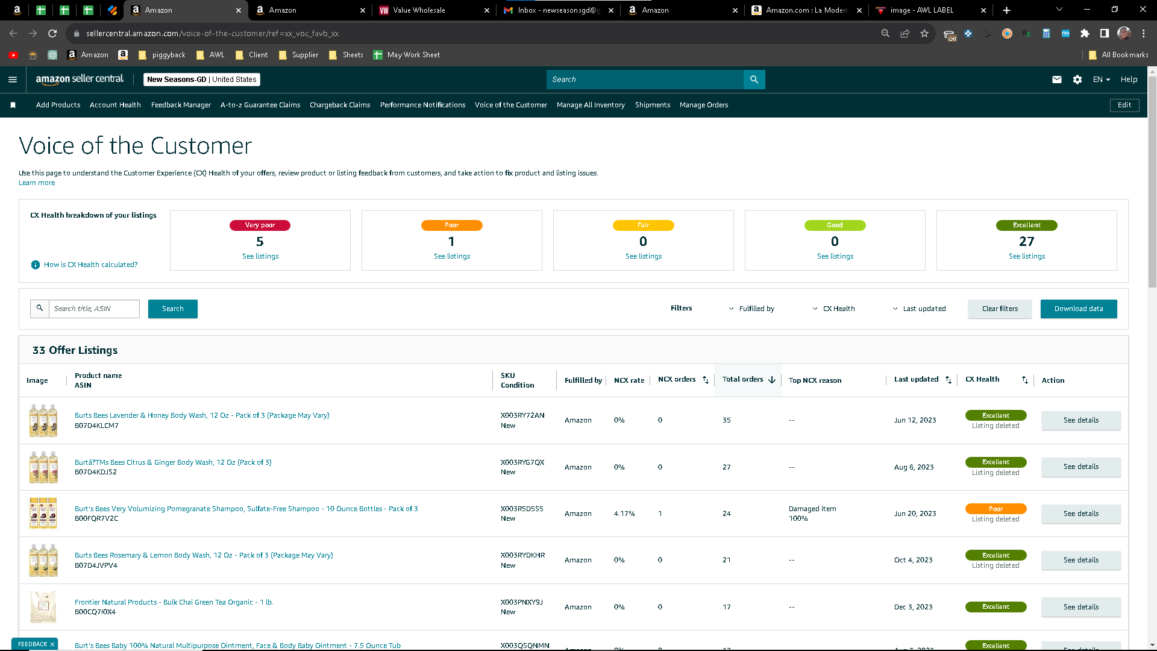Open the Supplier bookmarks folder
The height and width of the screenshot is (651, 1157).
click(x=299, y=55)
